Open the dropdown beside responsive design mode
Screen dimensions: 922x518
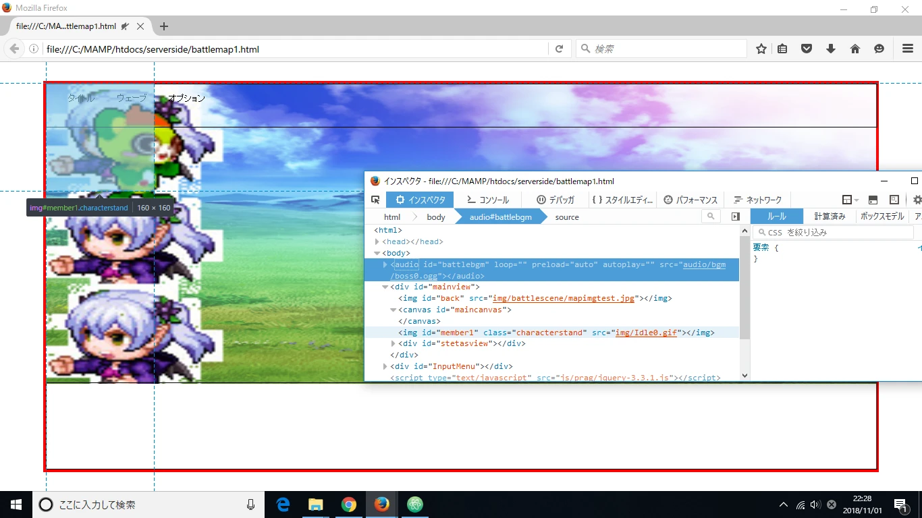(x=856, y=200)
